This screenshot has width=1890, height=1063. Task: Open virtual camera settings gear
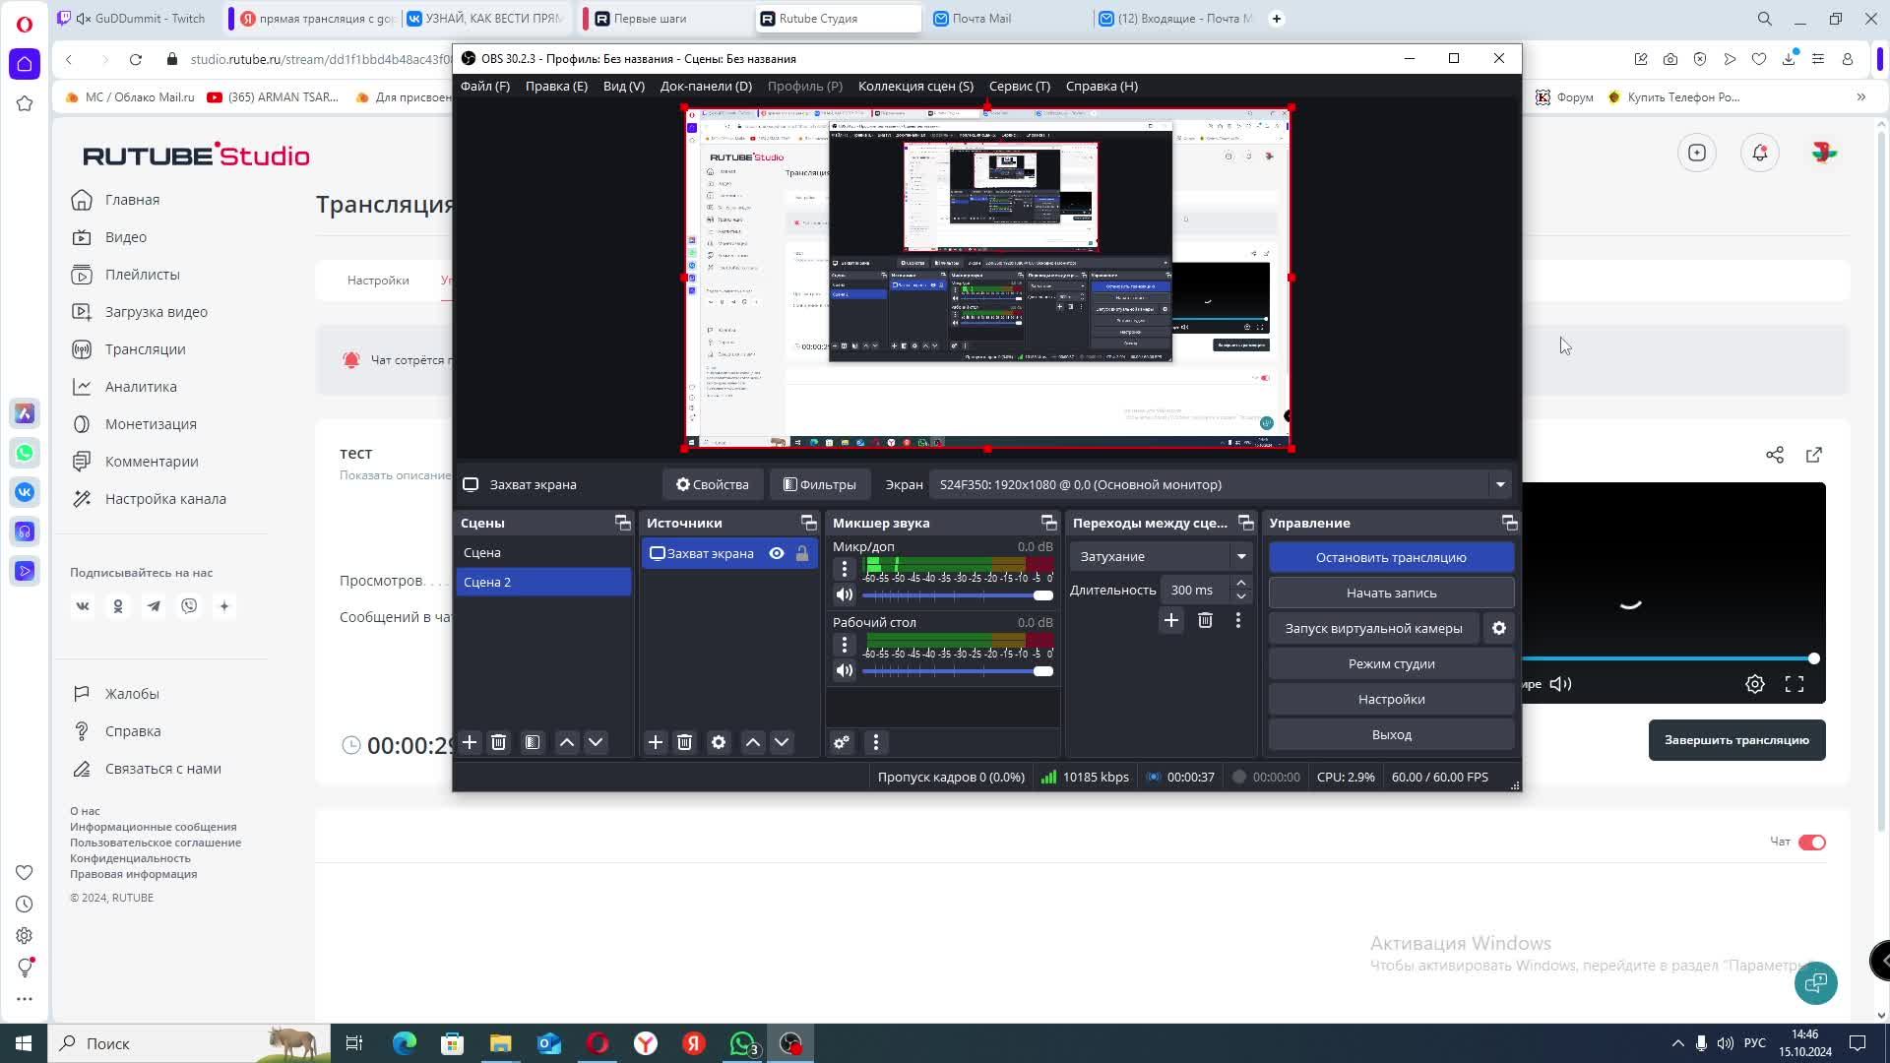point(1499,628)
